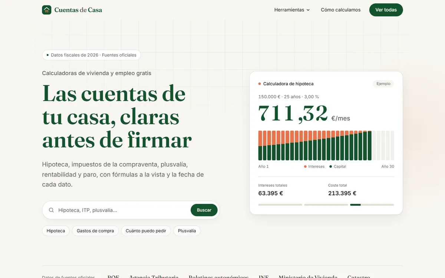Click the search magnifier icon in search box
The image size is (445, 278).
click(x=52, y=210)
